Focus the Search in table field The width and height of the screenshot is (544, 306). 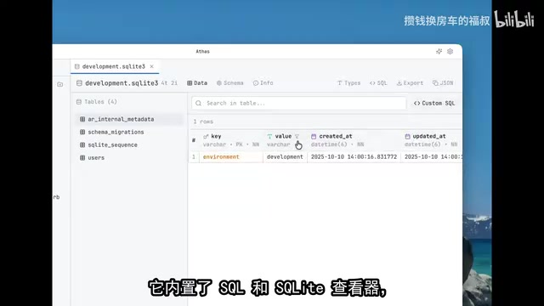tap(298, 103)
